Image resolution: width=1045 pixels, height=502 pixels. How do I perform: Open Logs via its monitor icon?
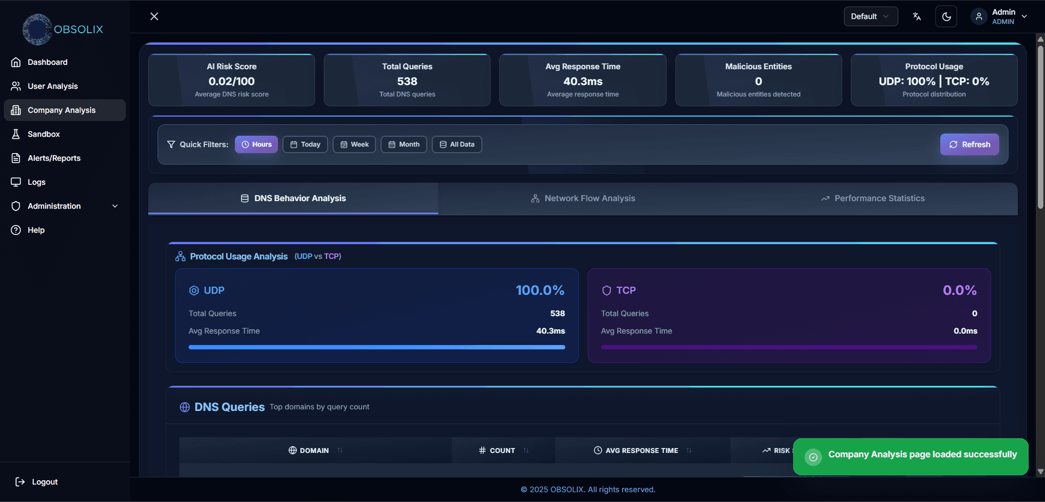pos(16,182)
